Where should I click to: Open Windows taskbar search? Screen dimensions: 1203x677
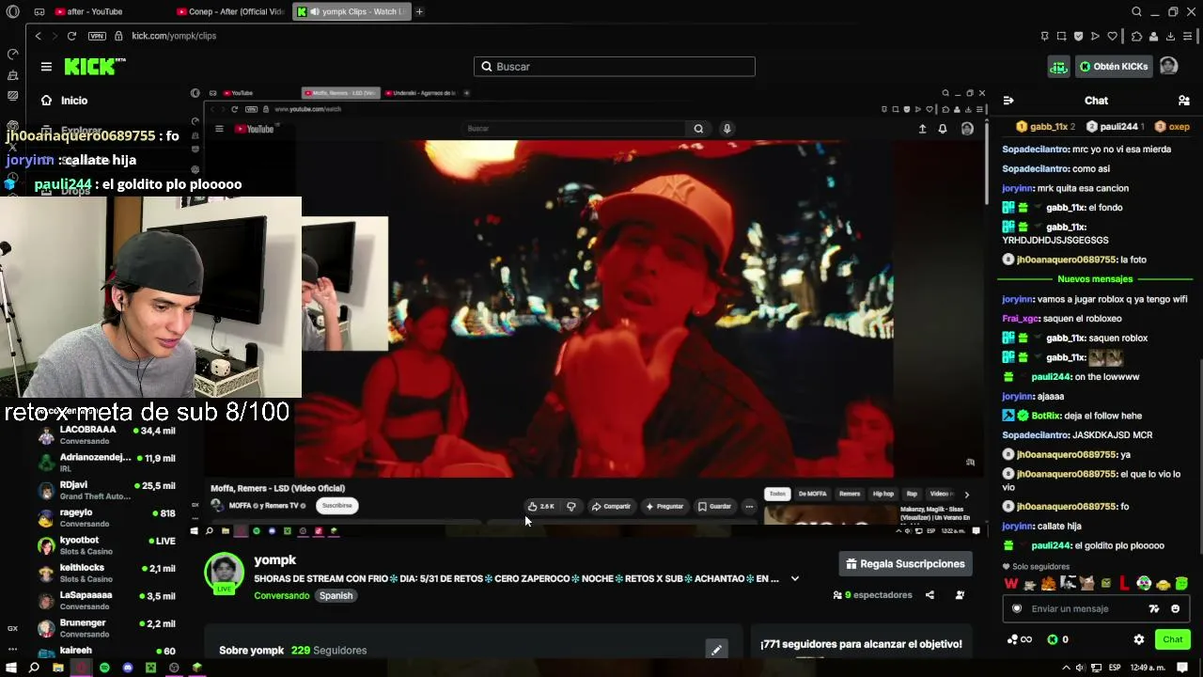[x=34, y=668]
